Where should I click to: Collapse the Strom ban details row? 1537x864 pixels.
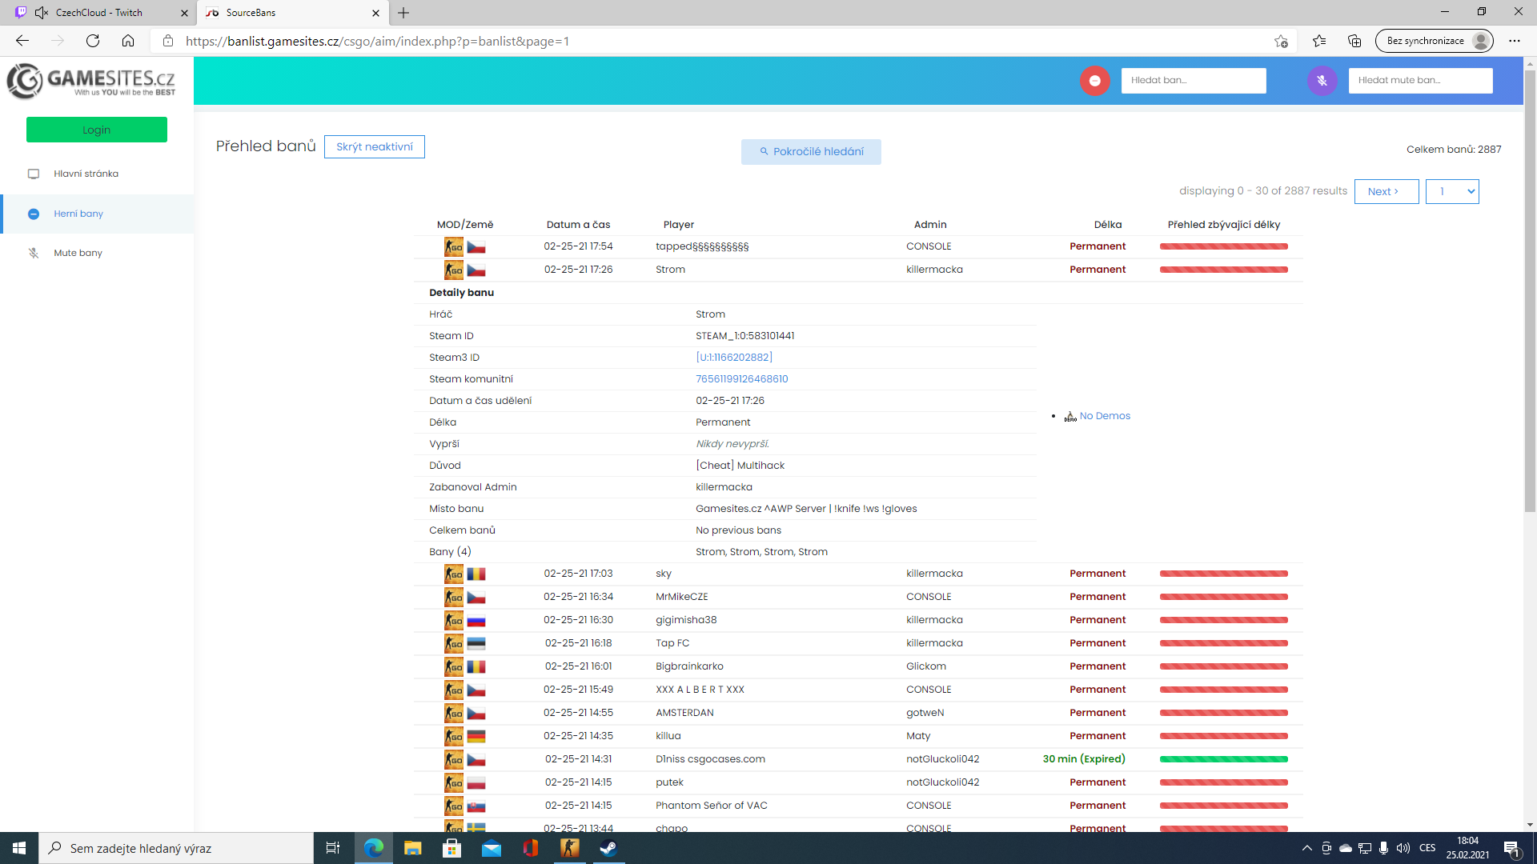670,270
